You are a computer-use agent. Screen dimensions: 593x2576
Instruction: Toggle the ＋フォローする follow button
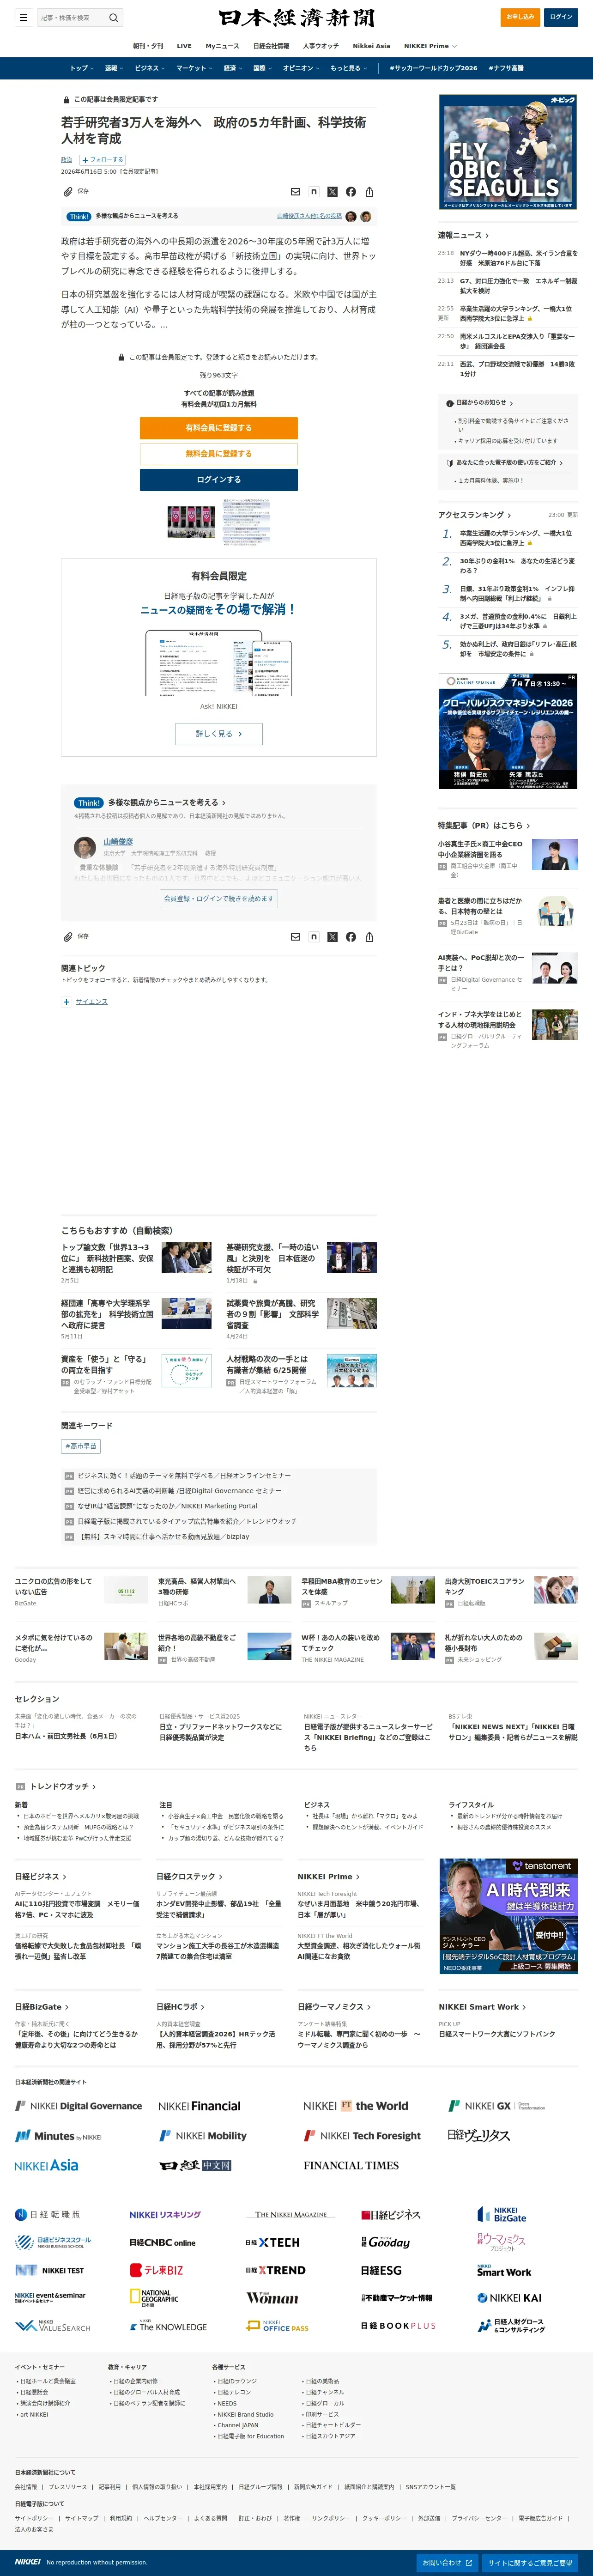[x=102, y=159]
